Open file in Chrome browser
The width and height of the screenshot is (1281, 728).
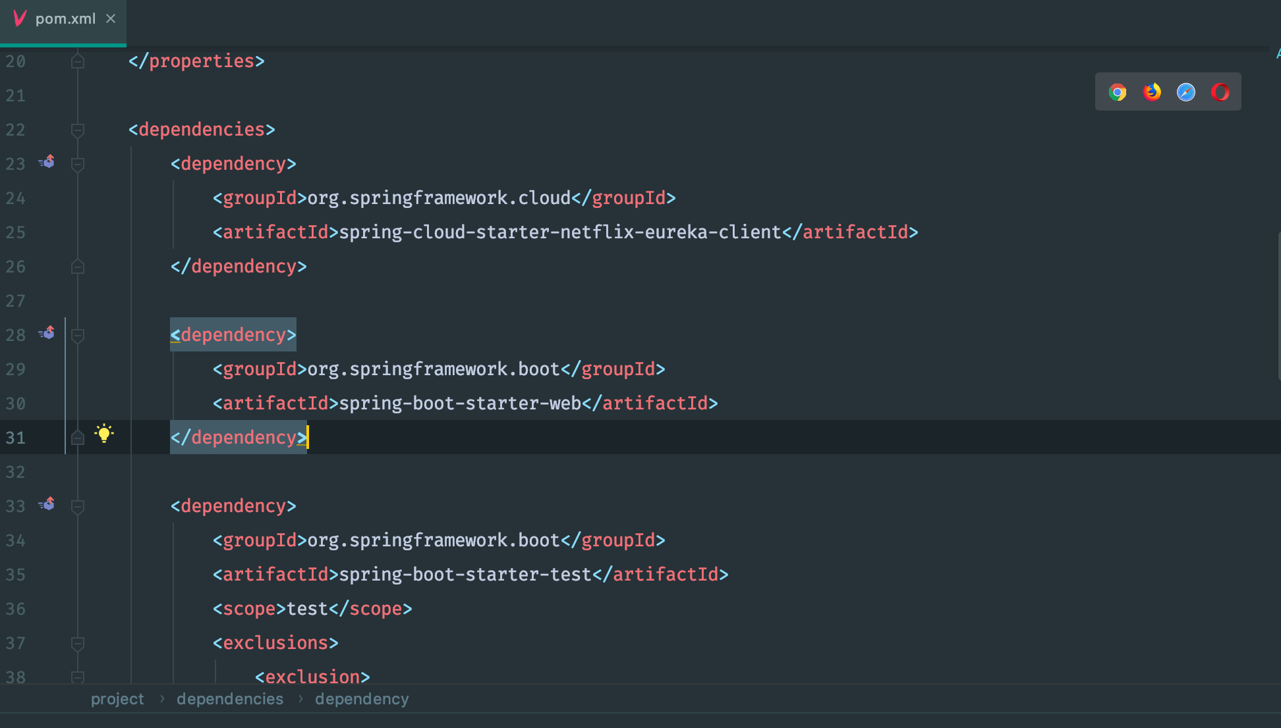[x=1118, y=92]
